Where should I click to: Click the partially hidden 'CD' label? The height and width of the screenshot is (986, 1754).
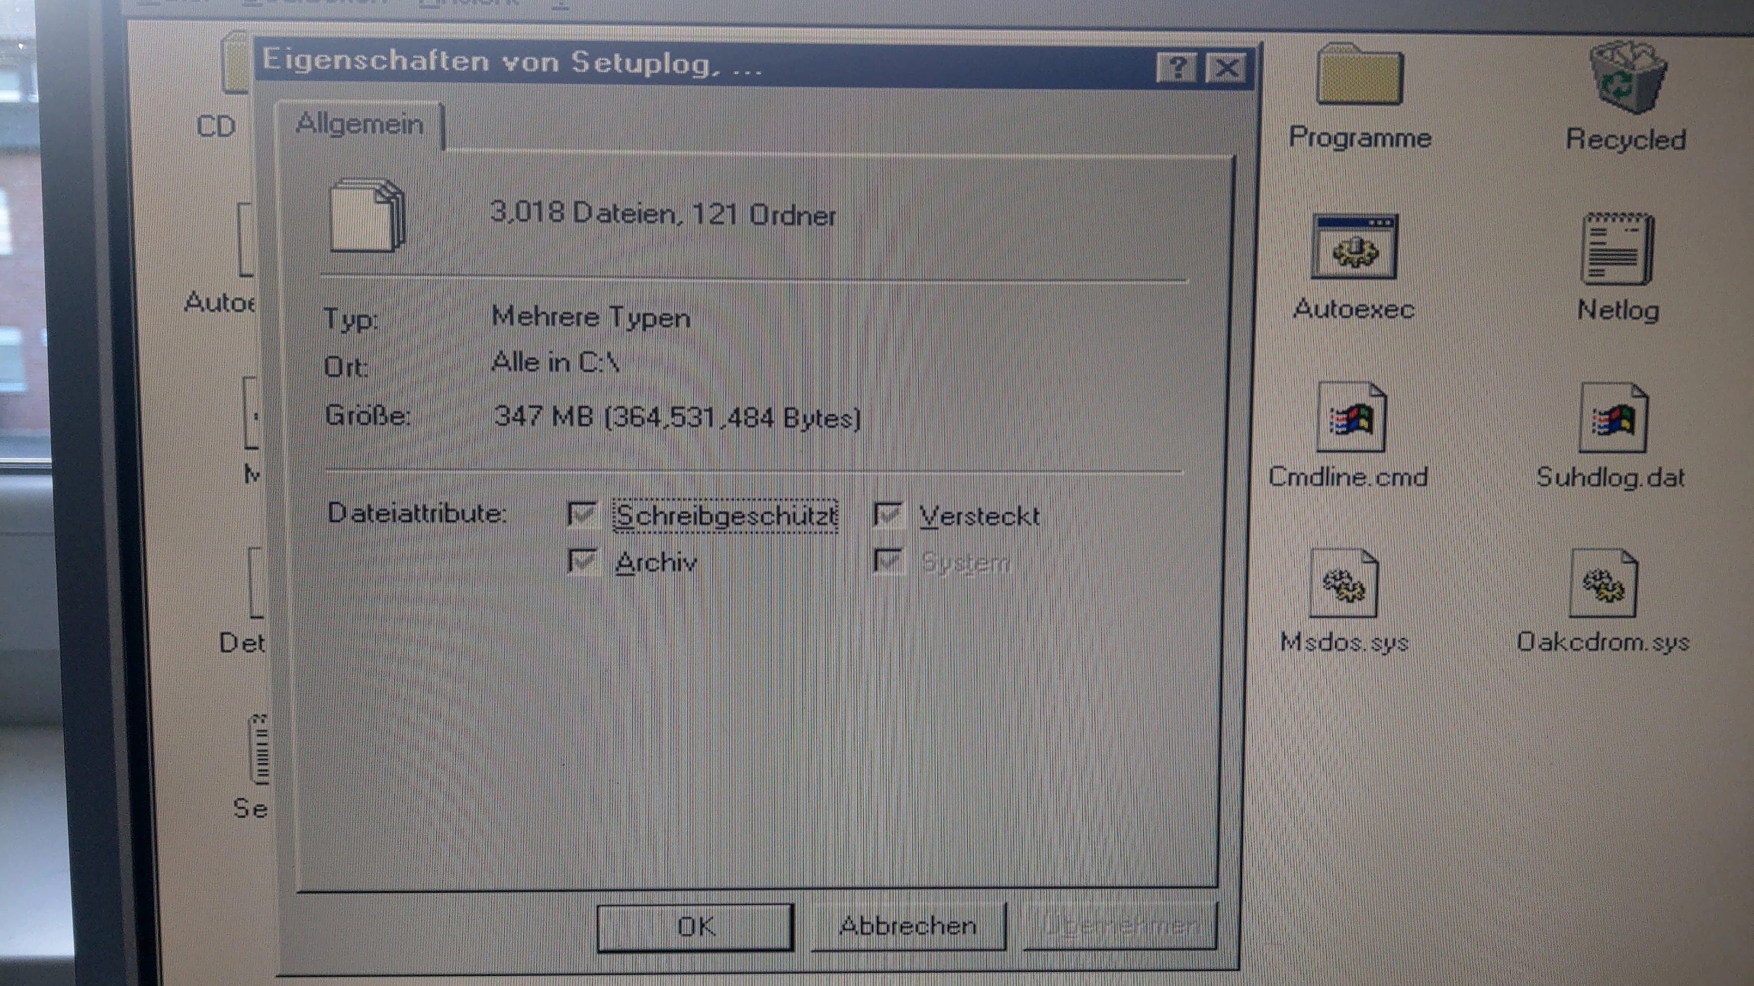(216, 127)
